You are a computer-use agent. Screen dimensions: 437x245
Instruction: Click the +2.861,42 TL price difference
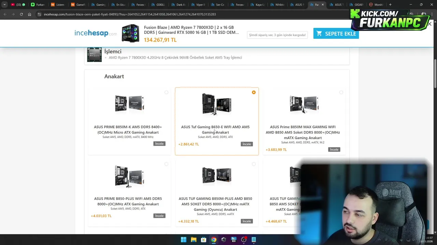click(x=188, y=144)
